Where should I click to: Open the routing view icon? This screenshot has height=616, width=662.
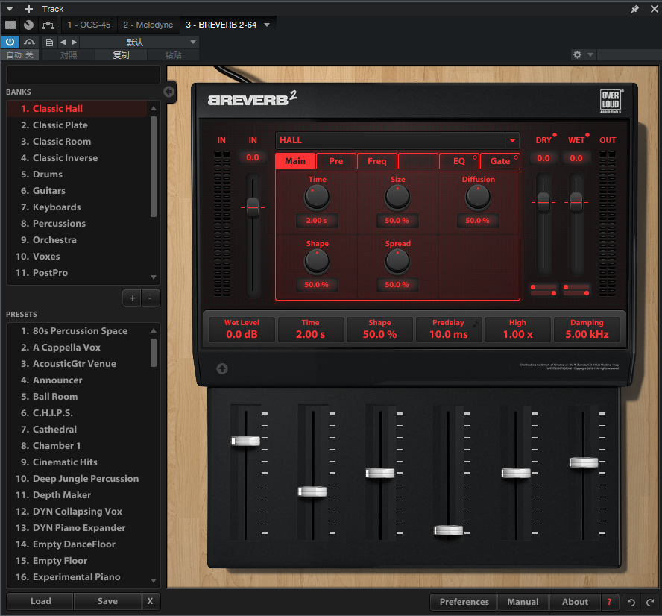coord(48,25)
